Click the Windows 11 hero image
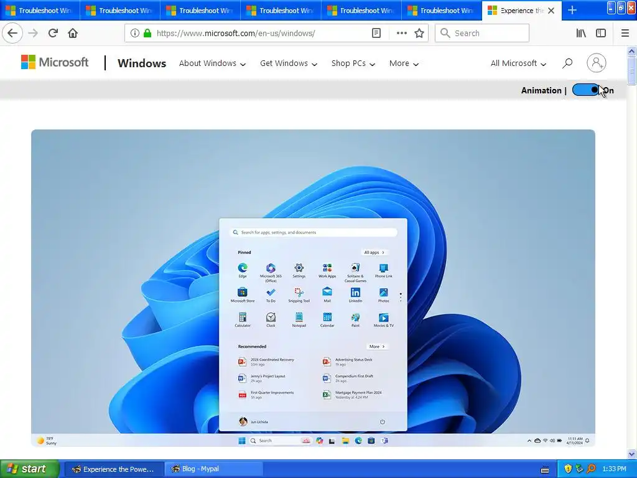637x478 pixels. click(x=313, y=288)
